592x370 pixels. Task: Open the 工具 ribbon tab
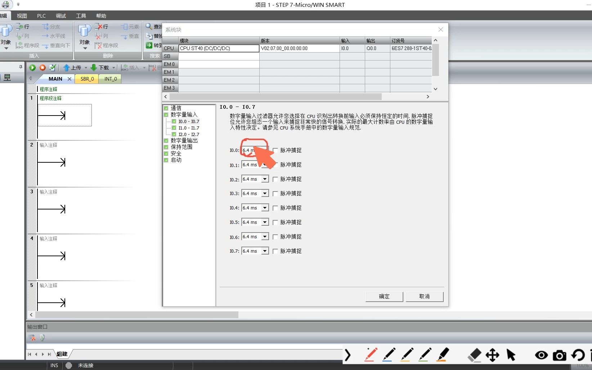point(81,16)
